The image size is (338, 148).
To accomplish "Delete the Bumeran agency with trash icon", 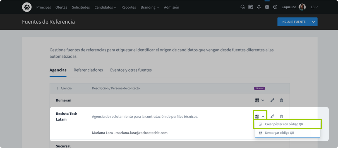I will 281,100.
